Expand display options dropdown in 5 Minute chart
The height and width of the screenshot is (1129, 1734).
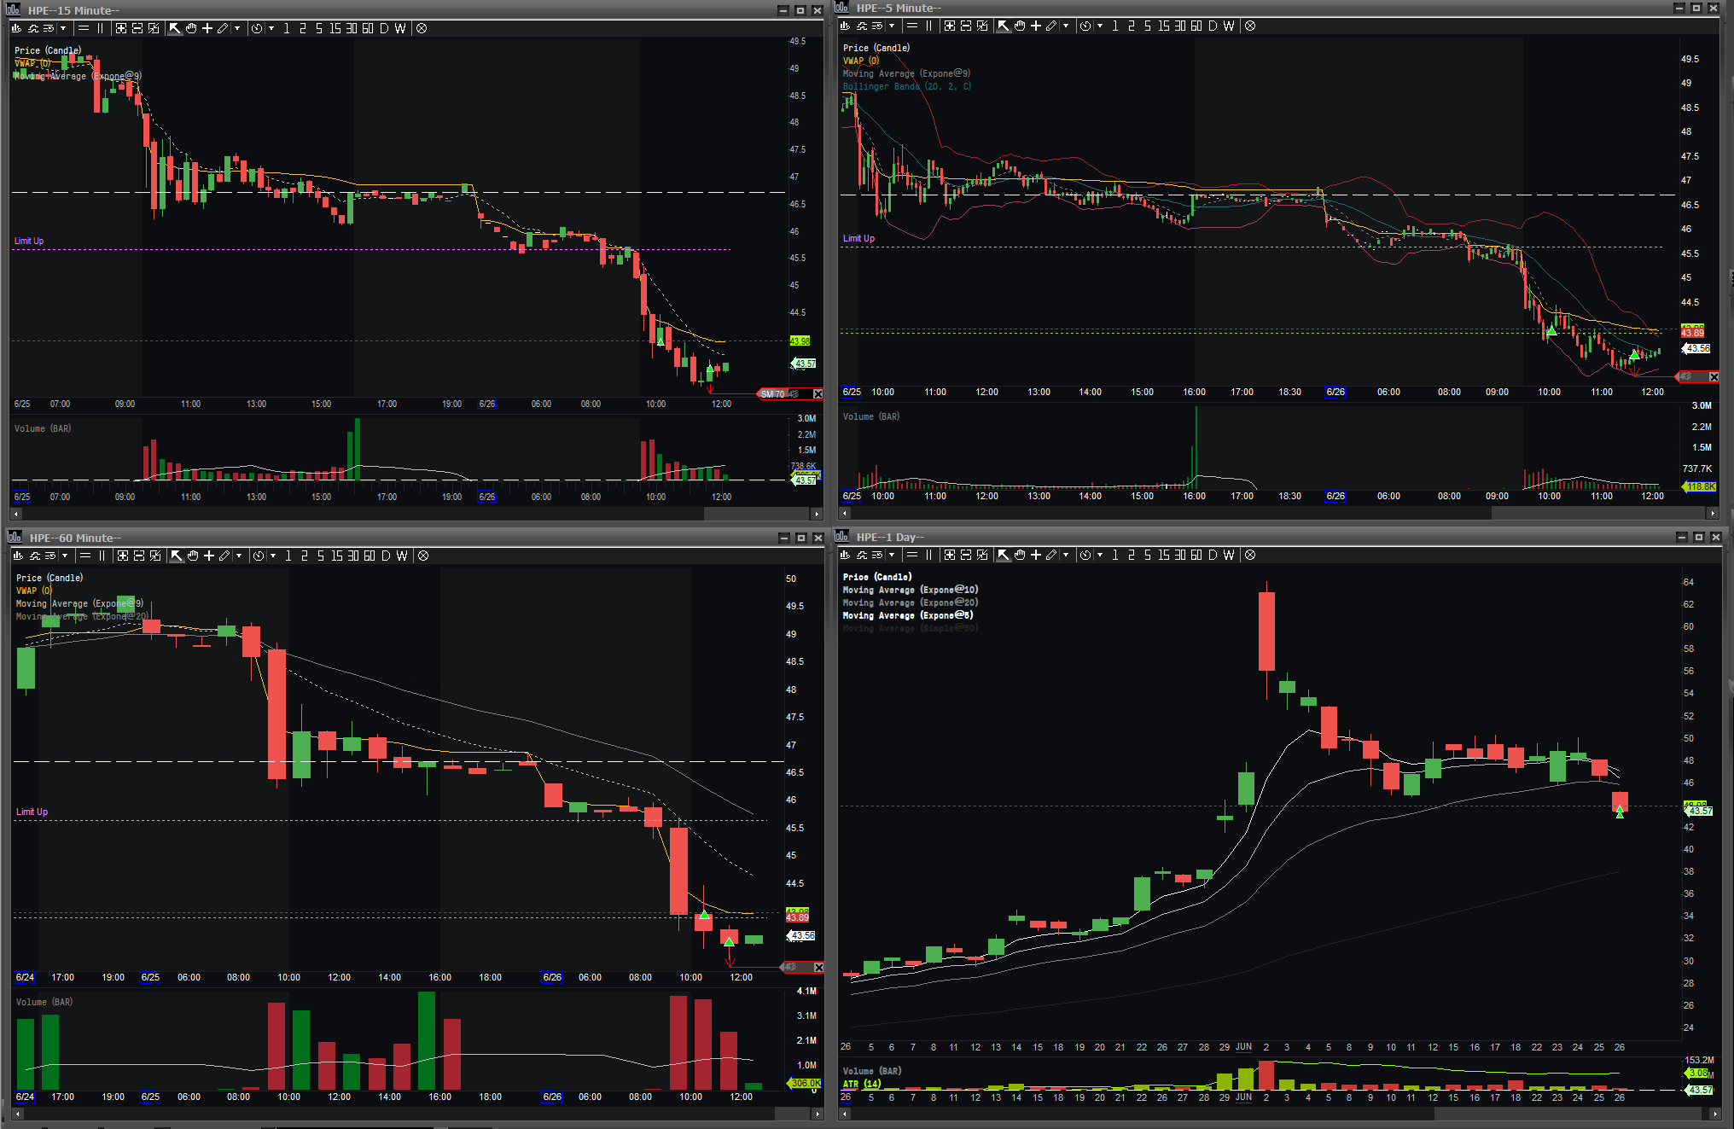tap(892, 26)
